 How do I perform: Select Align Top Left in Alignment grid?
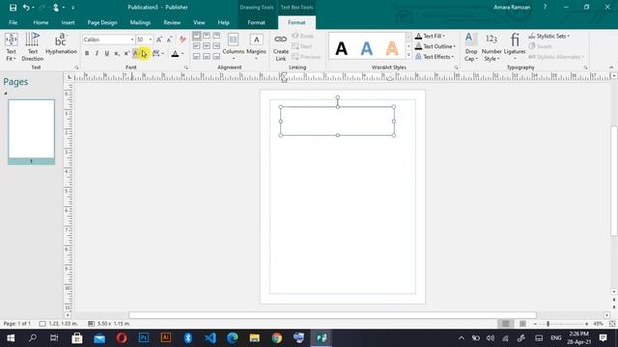[x=196, y=36]
